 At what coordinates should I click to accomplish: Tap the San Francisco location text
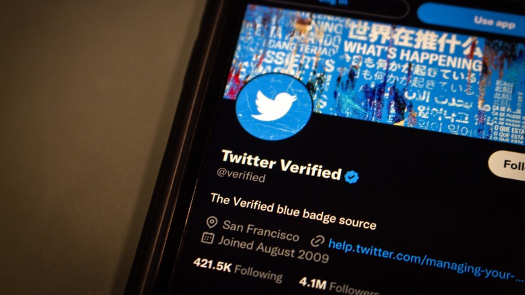click(x=261, y=230)
